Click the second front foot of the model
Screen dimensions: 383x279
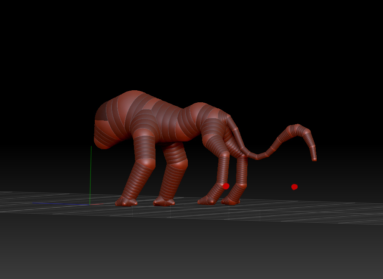click(164, 201)
